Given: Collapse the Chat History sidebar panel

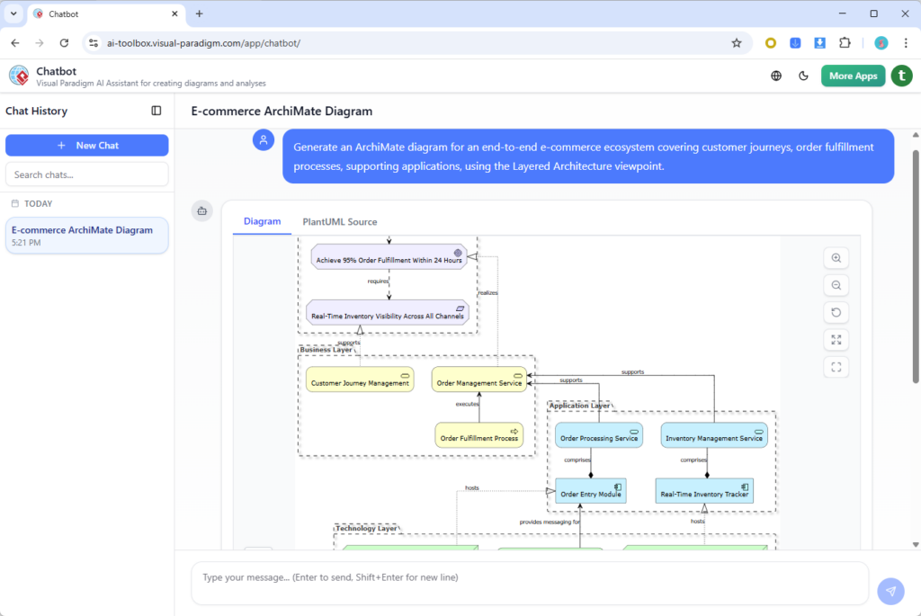Looking at the screenshot, I should (156, 111).
